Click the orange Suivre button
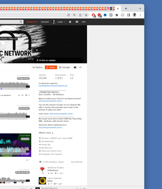The image size is (162, 189). [x=51, y=67]
